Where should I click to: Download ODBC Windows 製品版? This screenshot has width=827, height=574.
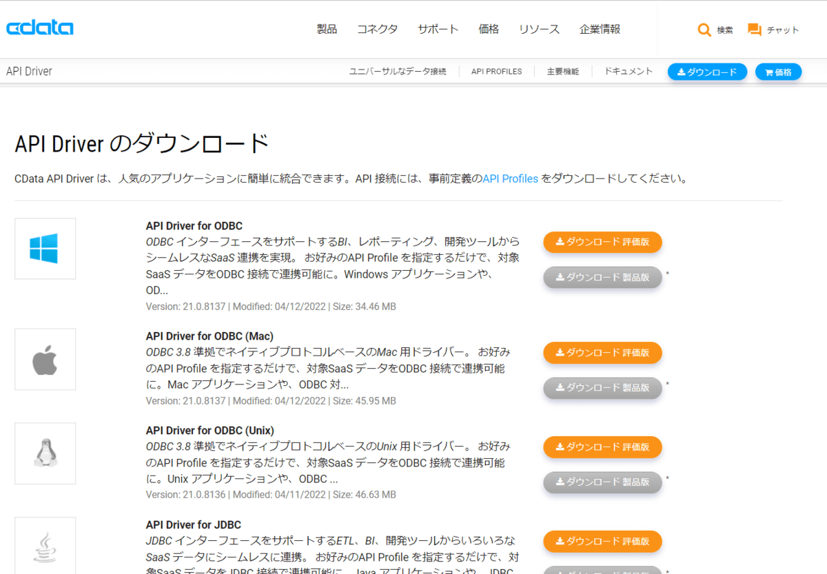click(x=602, y=277)
